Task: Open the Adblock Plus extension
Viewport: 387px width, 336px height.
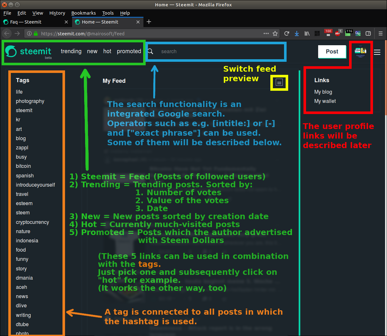Action: point(338,33)
